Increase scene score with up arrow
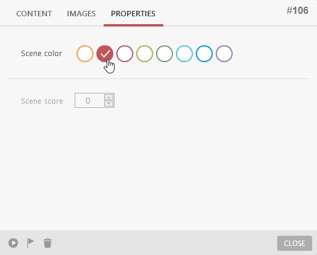This screenshot has width=317, height=255. [x=108, y=97]
